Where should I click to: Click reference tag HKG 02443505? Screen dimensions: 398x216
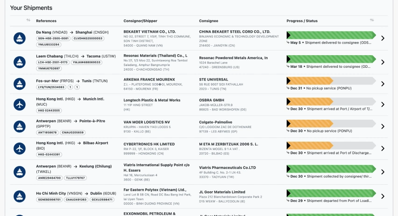(49, 110)
